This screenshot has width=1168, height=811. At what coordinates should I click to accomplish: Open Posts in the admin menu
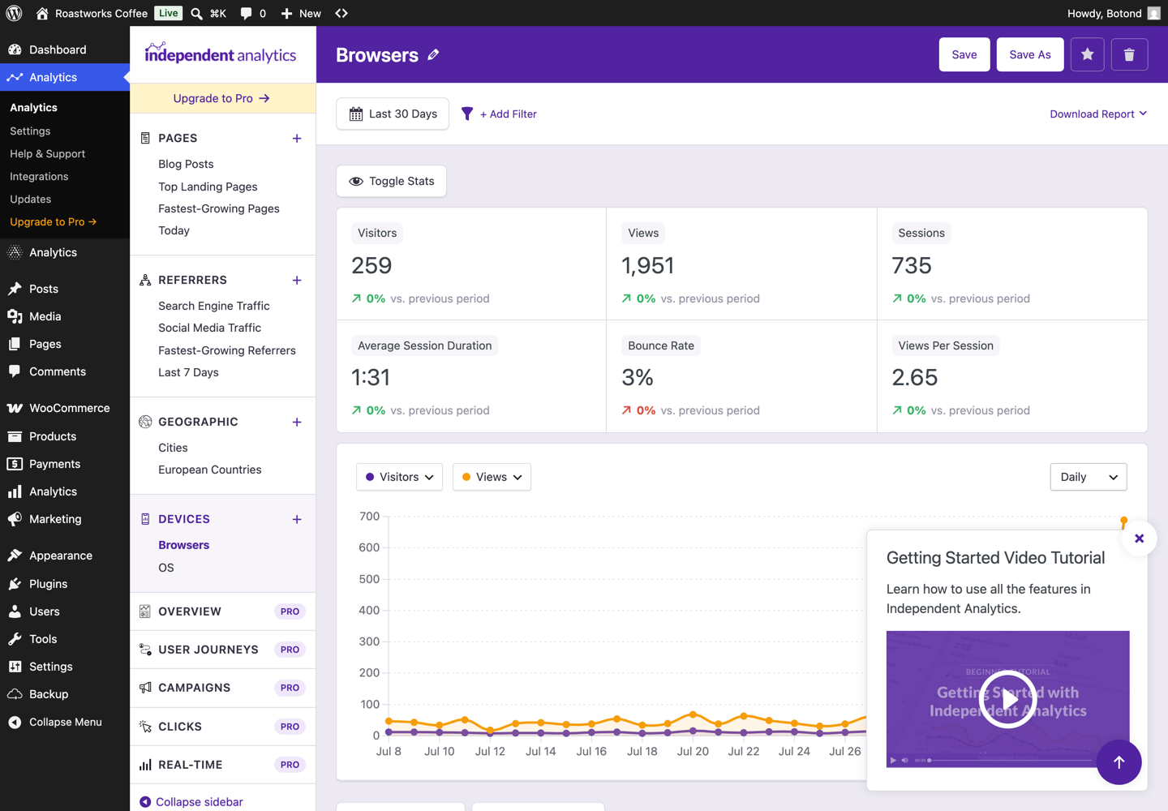(65, 289)
